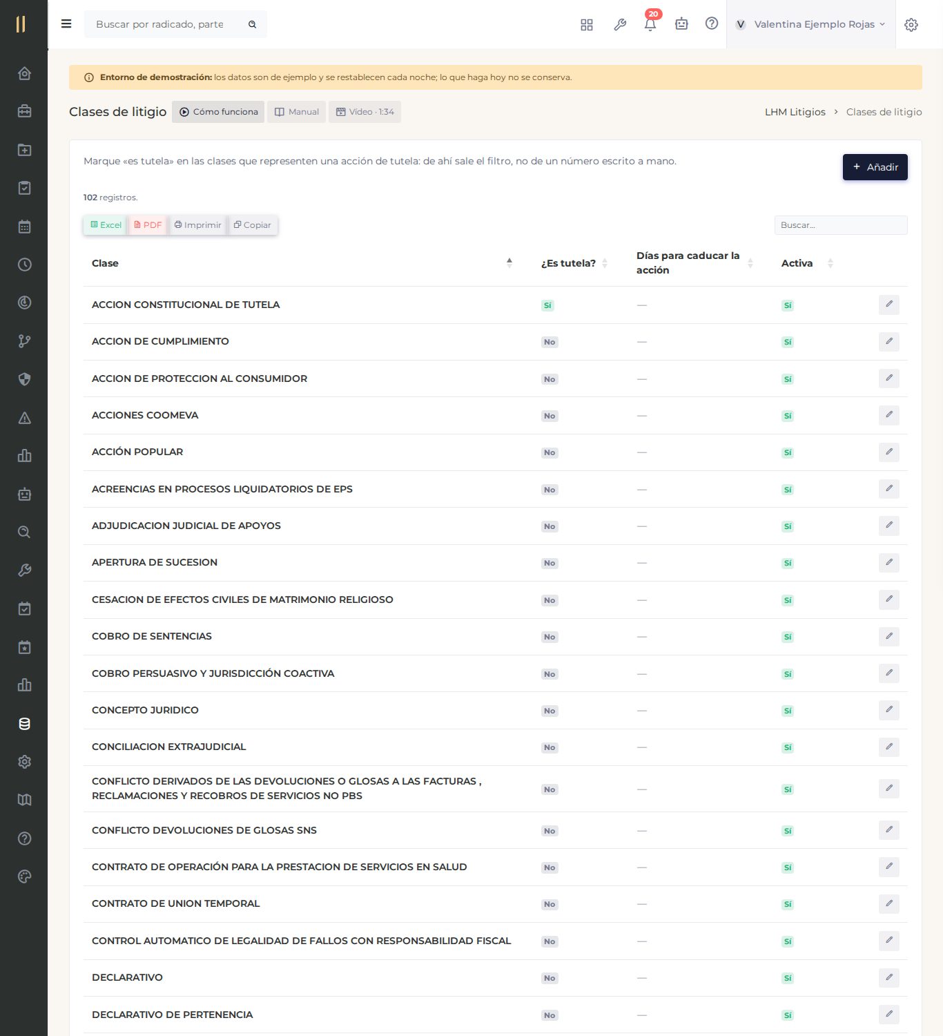Edit the COBRO DE SENTENCIAS row
Image resolution: width=943 pixels, height=1036 pixels.
[x=889, y=636]
